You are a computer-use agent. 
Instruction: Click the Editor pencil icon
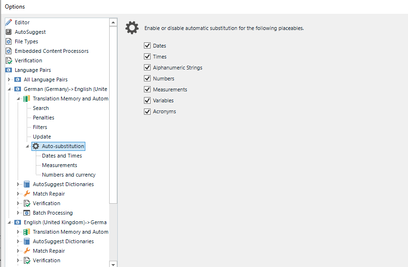(9, 22)
